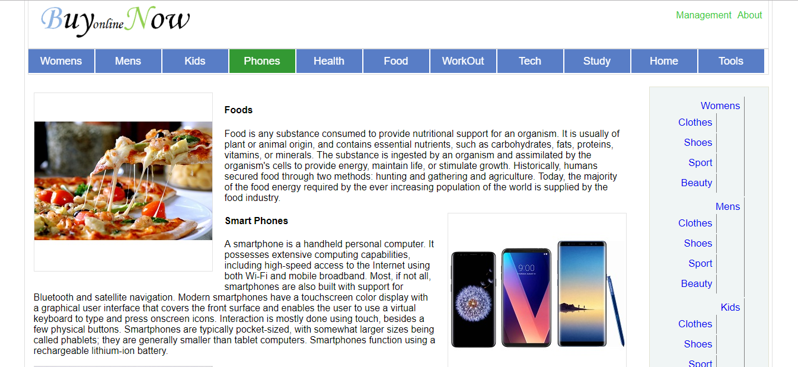798x367 pixels.
Task: Open the About link
Action: point(750,15)
